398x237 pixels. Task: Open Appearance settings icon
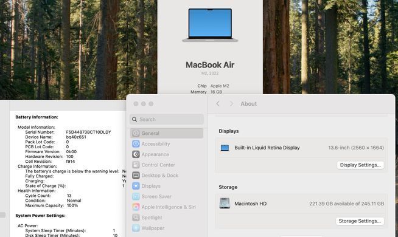tap(136, 154)
